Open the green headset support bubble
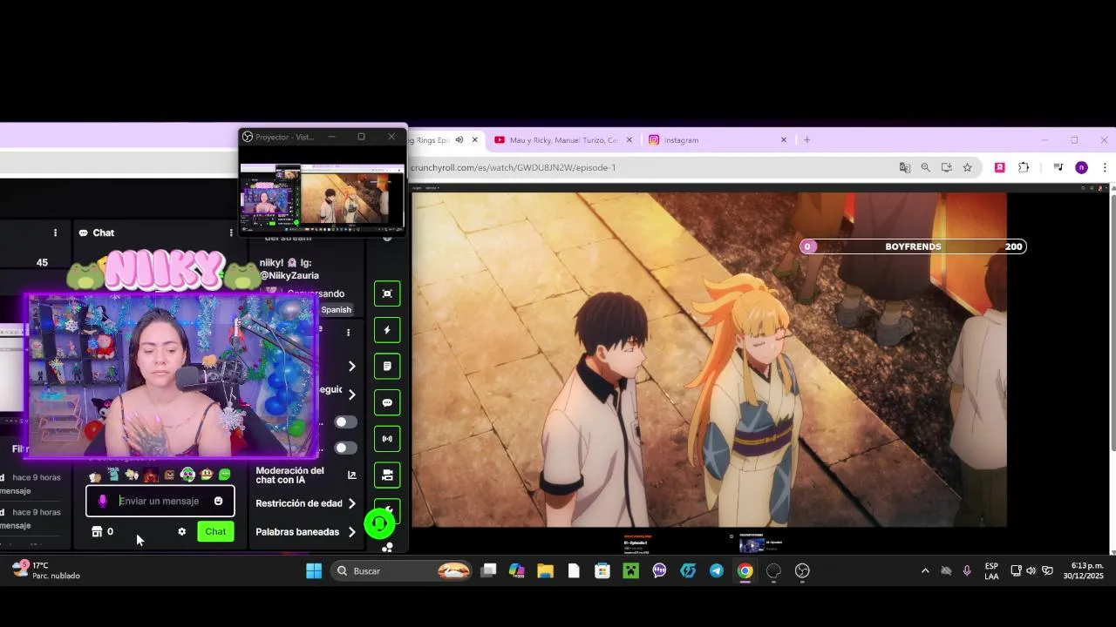The height and width of the screenshot is (627, 1116). pos(379,523)
